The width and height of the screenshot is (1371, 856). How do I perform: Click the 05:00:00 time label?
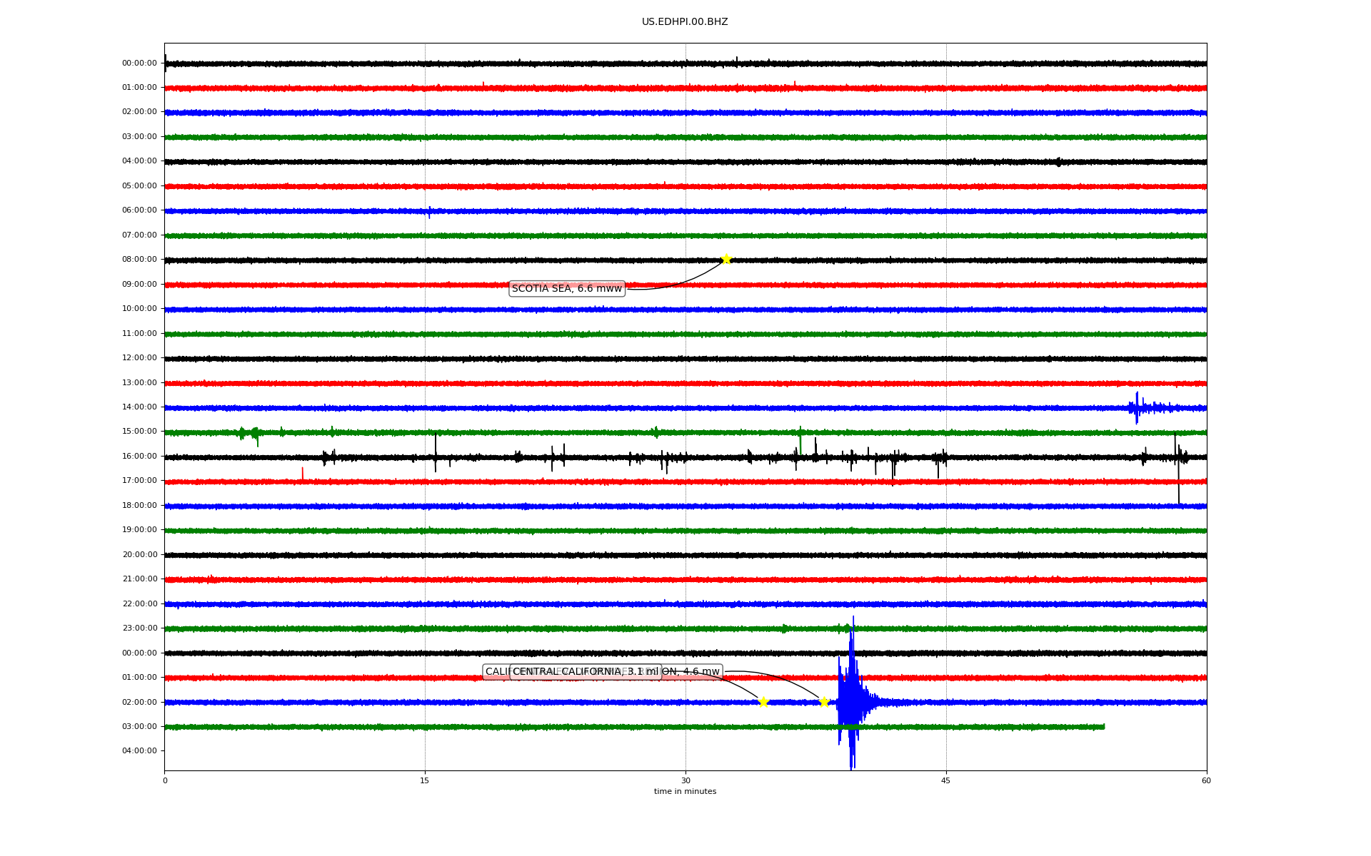point(139,186)
